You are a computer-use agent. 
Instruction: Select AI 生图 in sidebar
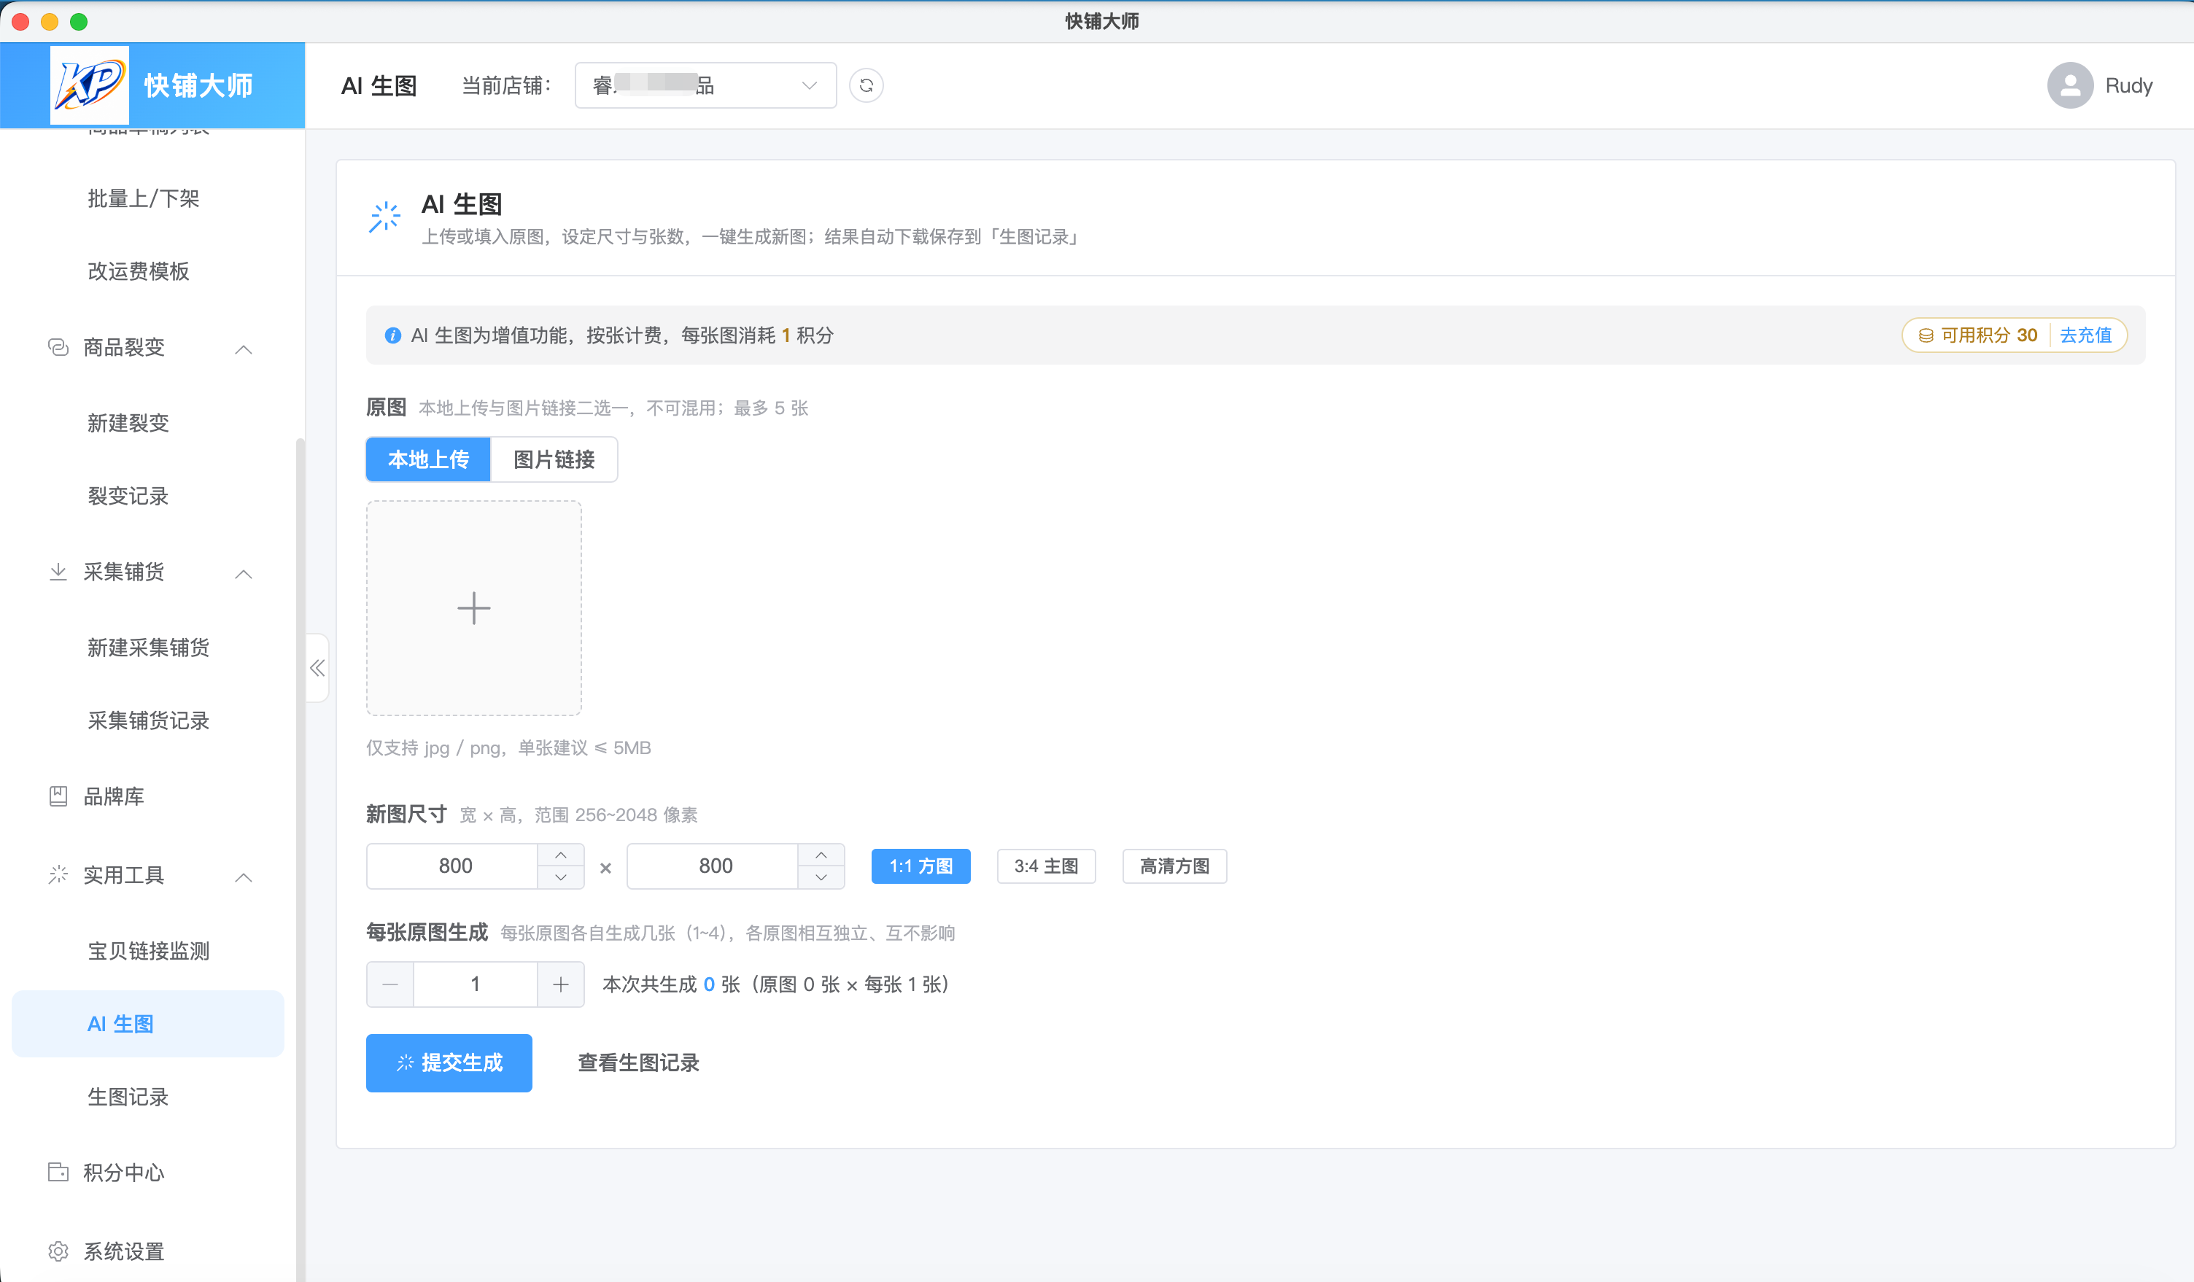point(148,1024)
